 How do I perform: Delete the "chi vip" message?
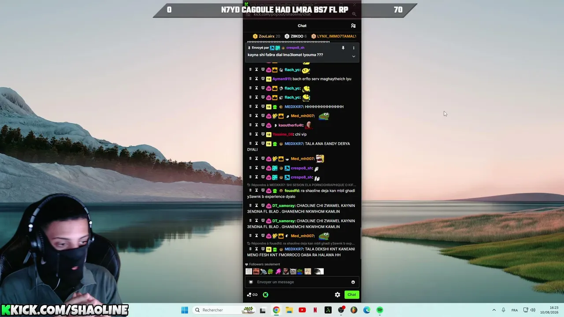click(250, 134)
